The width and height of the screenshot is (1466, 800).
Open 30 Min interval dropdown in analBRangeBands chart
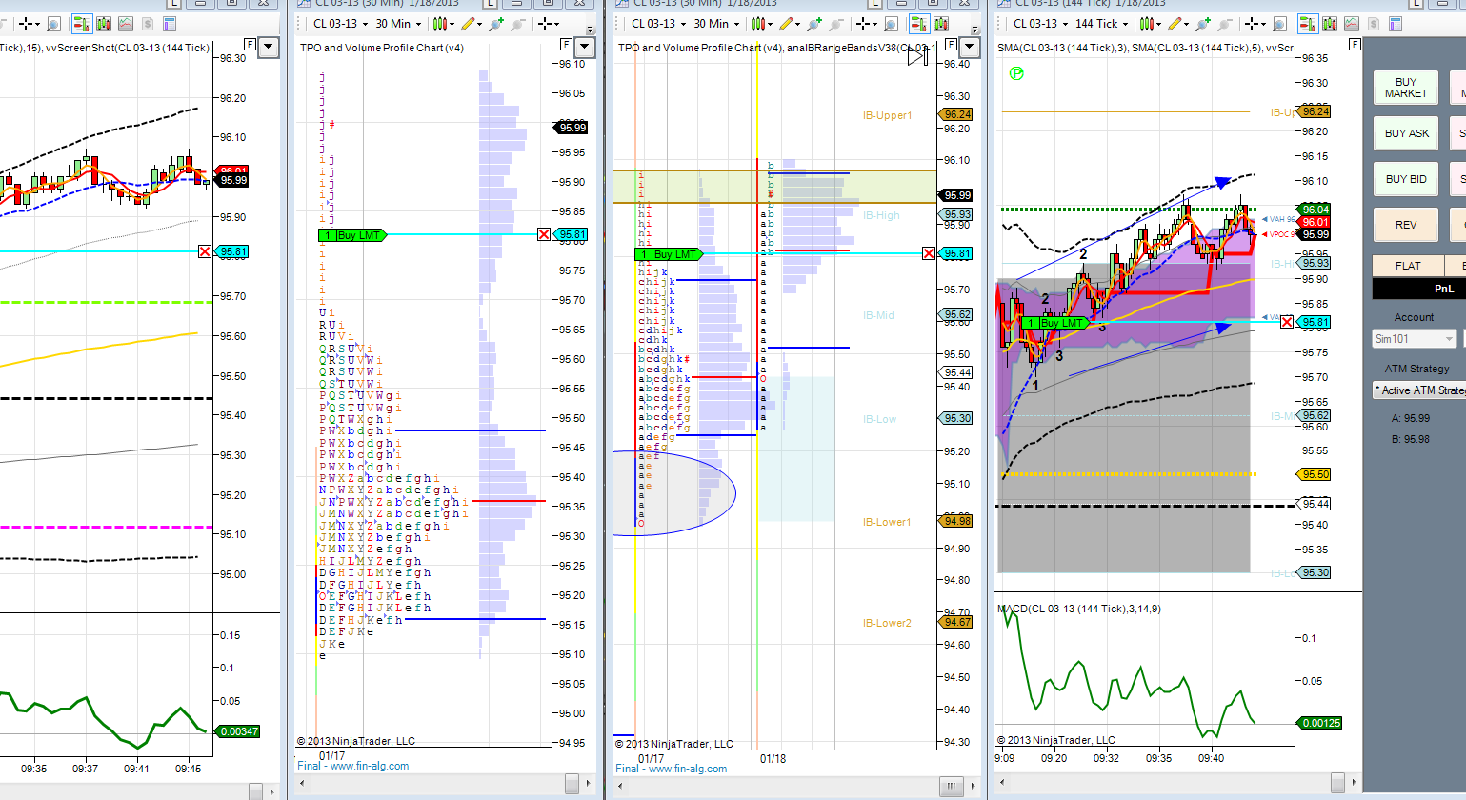point(716,24)
